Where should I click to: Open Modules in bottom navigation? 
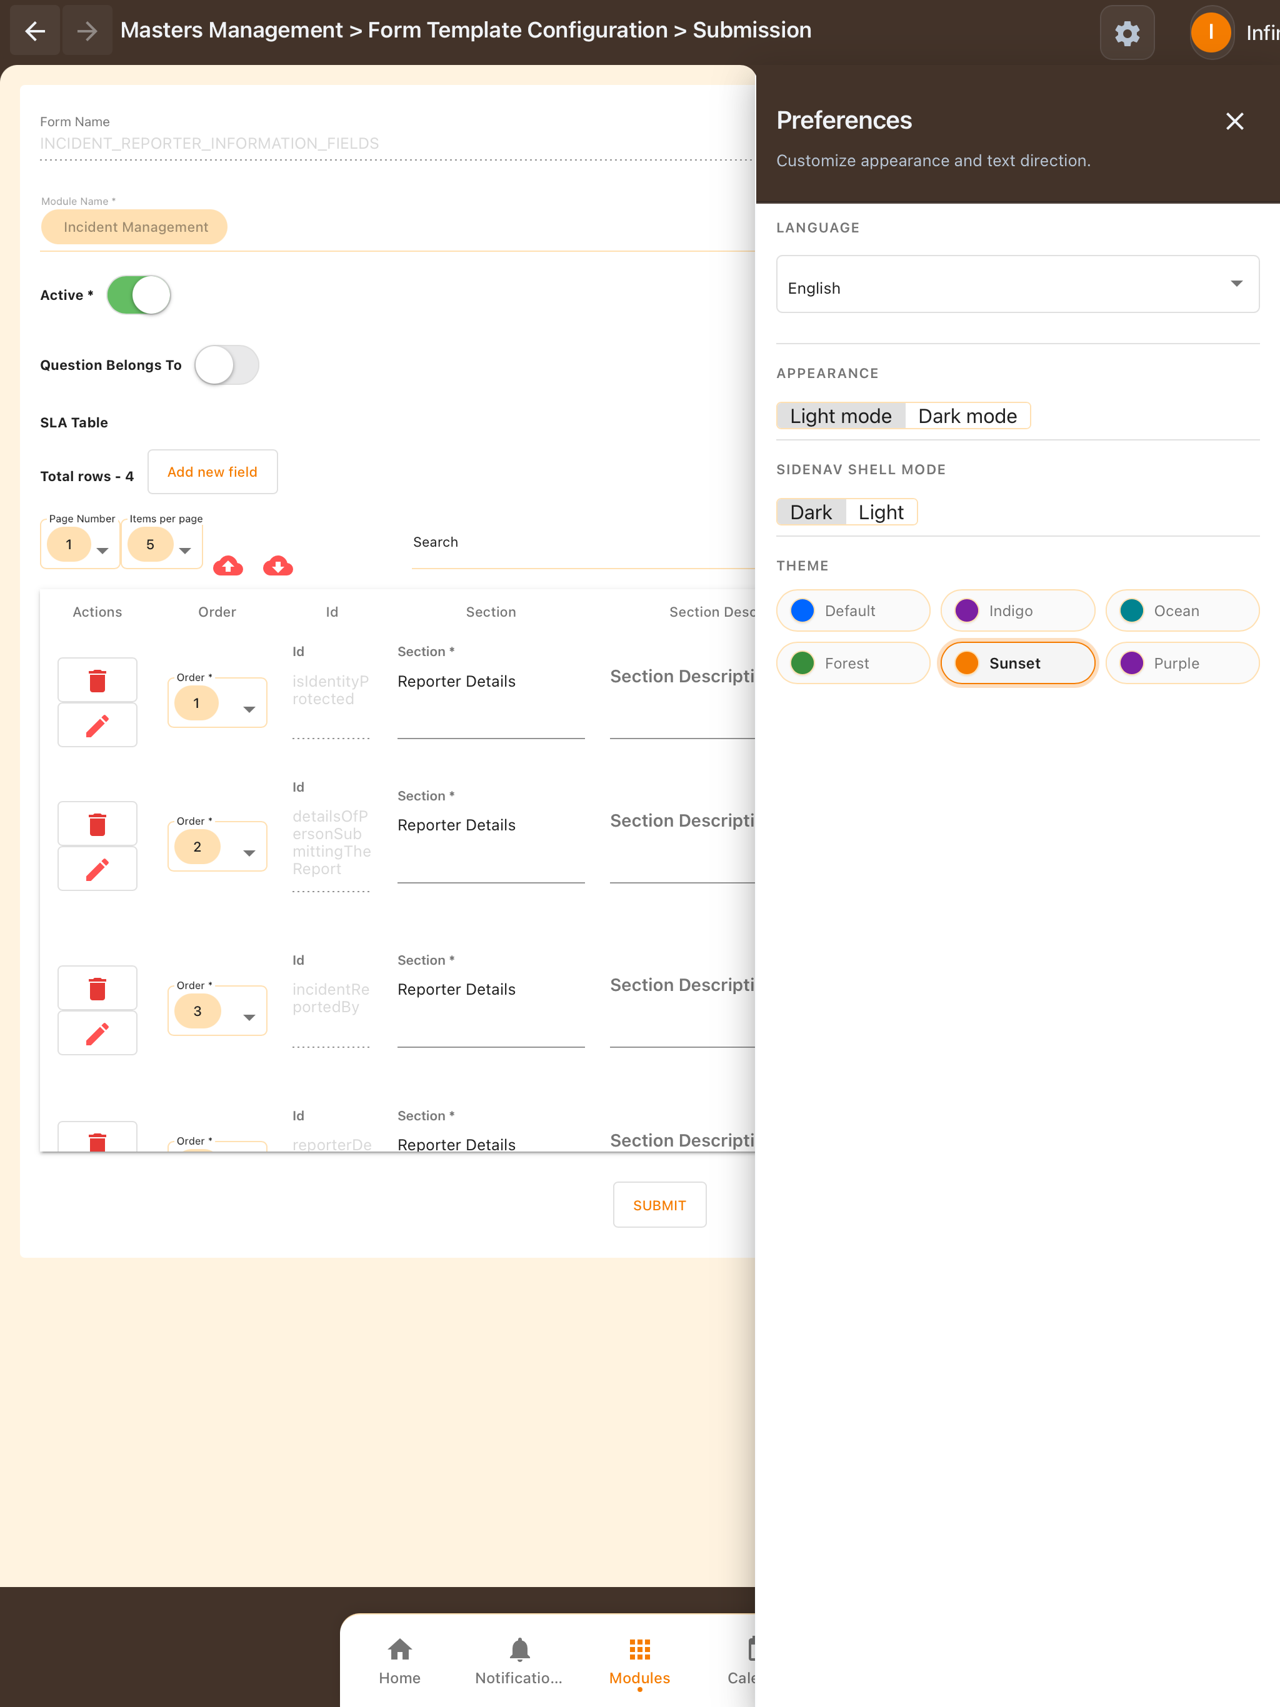click(639, 1661)
